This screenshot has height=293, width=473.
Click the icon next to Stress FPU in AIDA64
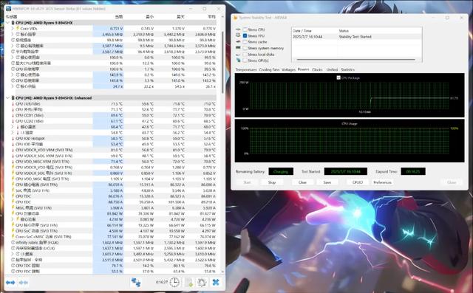(238, 35)
